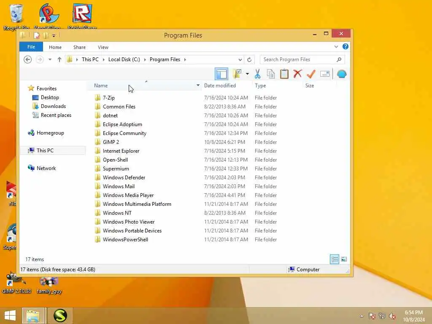Click the Windows NT folder icon
This screenshot has height=324, width=432.
coord(97,213)
